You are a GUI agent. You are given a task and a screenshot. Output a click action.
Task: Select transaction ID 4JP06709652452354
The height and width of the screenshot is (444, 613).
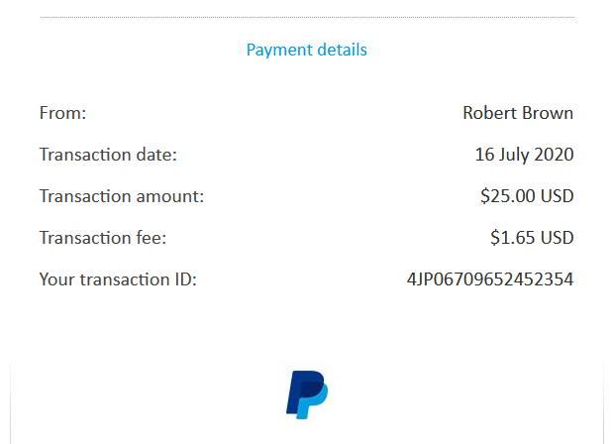(x=490, y=279)
